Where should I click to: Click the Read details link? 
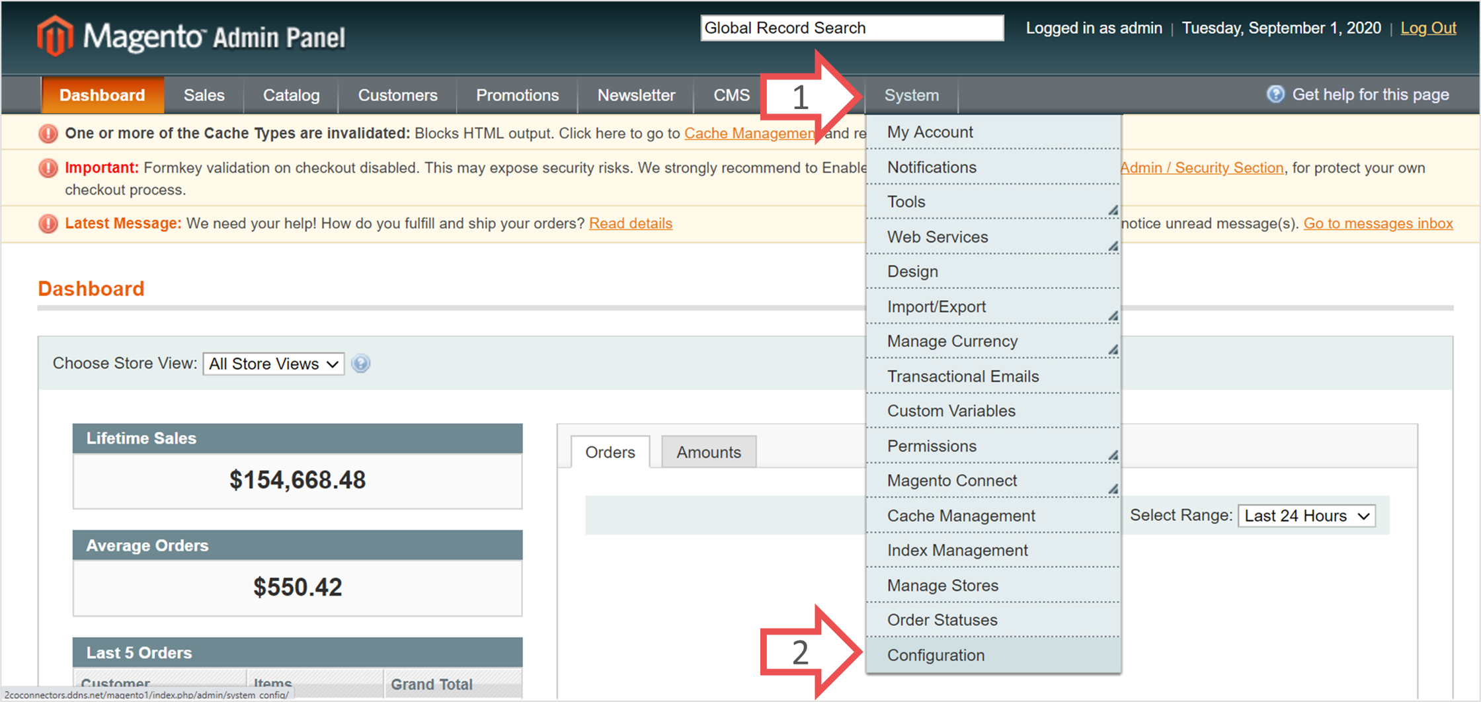(x=631, y=223)
